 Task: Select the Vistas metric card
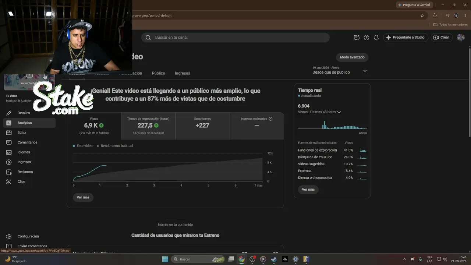(x=94, y=126)
